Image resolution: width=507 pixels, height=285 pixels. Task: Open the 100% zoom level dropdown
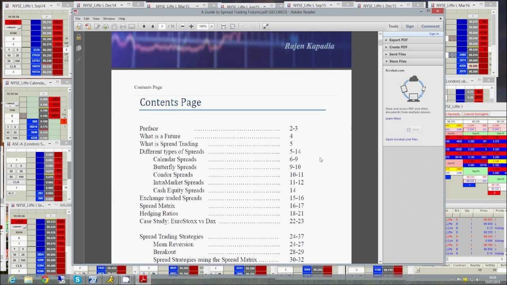[212, 26]
